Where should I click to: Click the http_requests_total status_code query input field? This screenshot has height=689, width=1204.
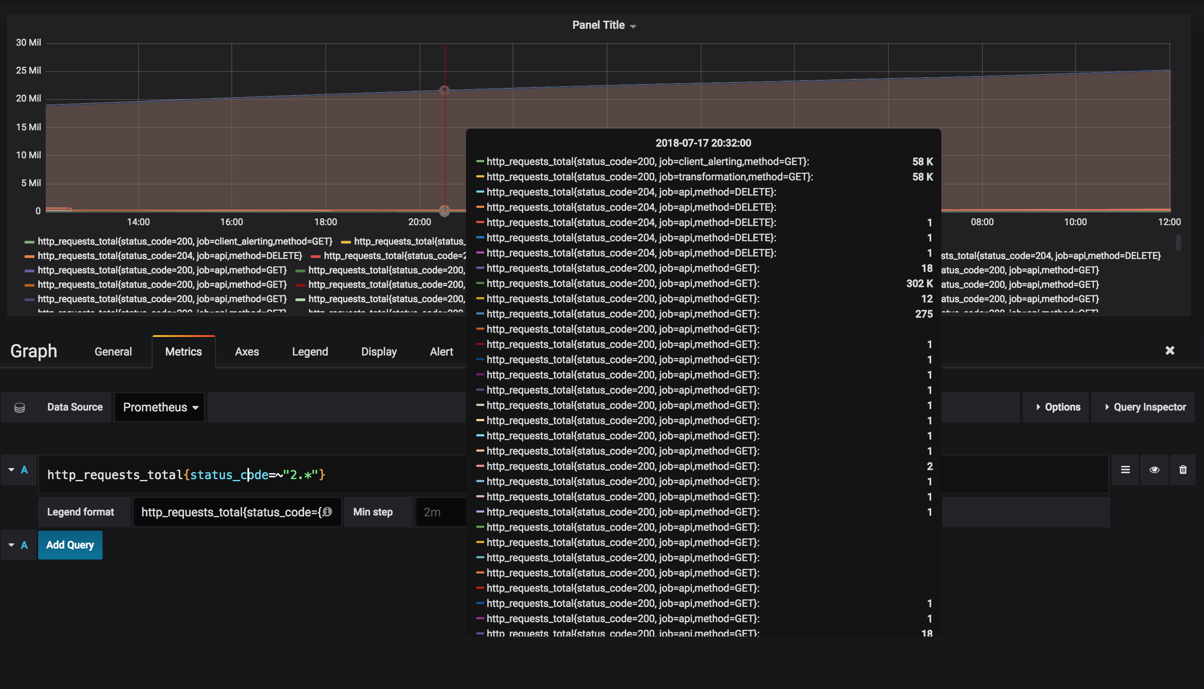coord(185,474)
